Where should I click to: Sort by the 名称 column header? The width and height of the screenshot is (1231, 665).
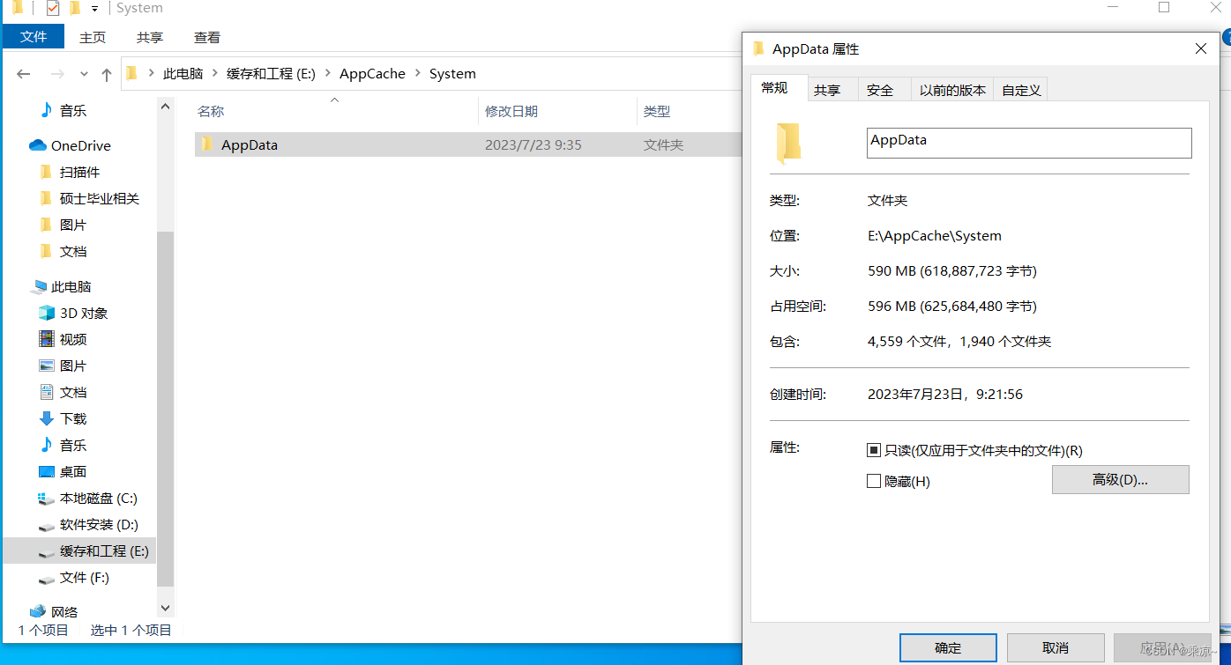[x=211, y=111]
